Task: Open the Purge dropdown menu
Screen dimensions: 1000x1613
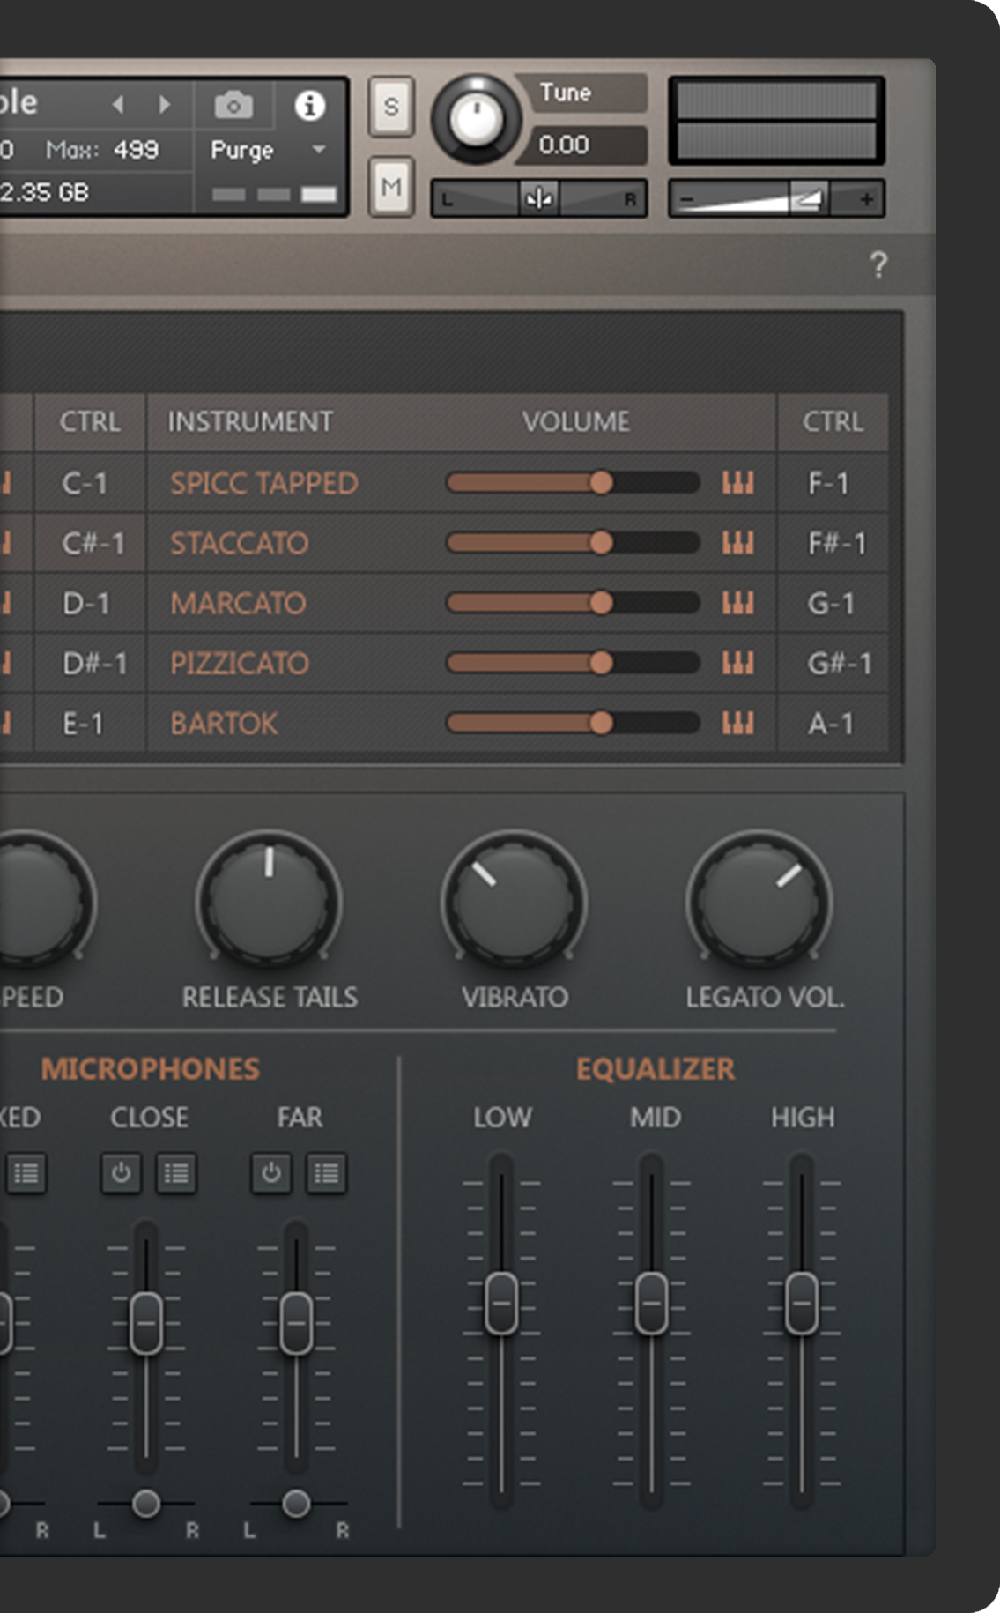Action: [x=318, y=150]
